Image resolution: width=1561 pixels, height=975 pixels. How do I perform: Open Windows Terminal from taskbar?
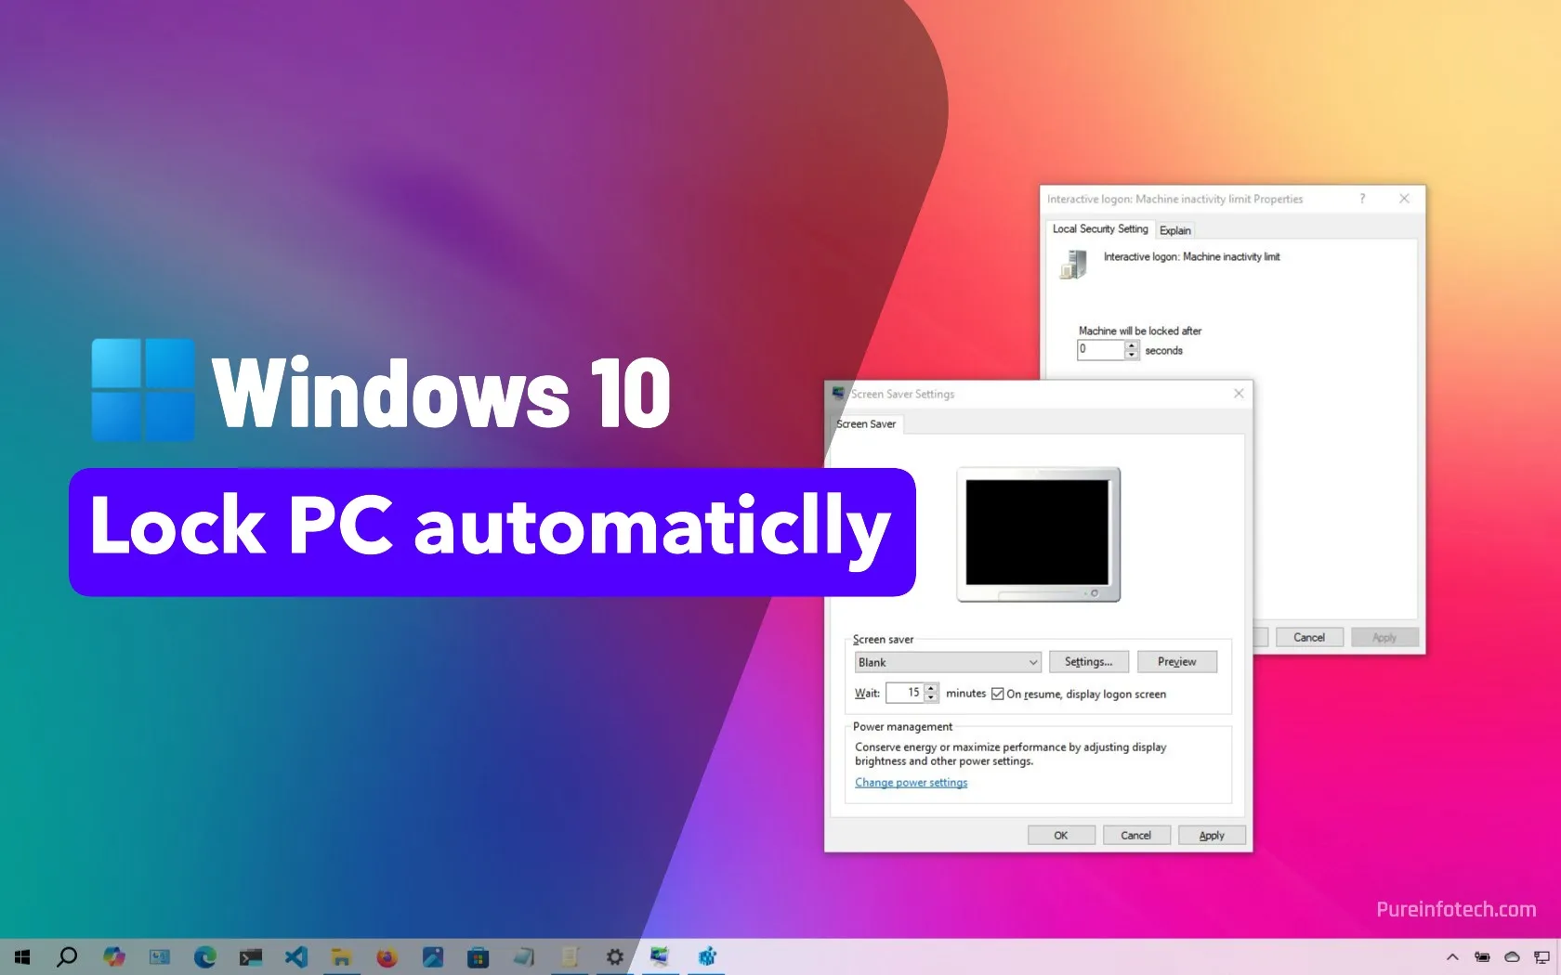(250, 957)
